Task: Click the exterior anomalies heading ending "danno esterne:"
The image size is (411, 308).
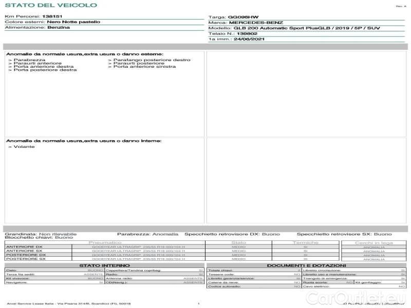Action: pyautogui.click(x=85, y=54)
